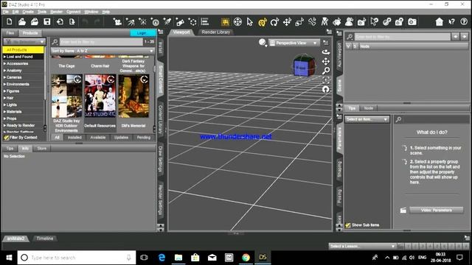Viewport: 472px width, 265px height.
Task: Select the Updates filter tab
Action: (121, 138)
